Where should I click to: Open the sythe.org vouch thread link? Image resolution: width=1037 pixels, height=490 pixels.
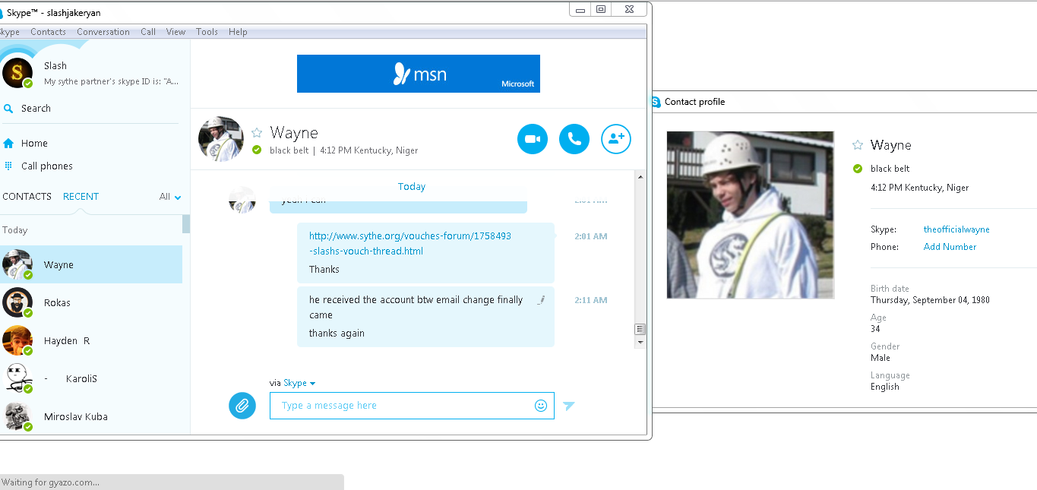(410, 243)
